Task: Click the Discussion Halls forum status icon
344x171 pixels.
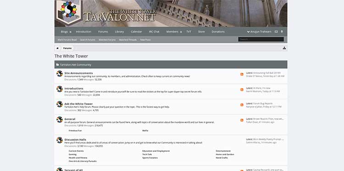Action: (x=60, y=140)
